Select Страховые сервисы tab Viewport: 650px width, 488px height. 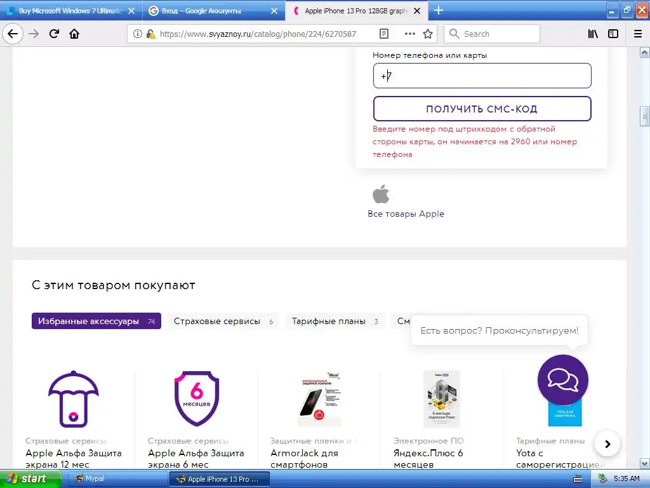pyautogui.click(x=223, y=321)
